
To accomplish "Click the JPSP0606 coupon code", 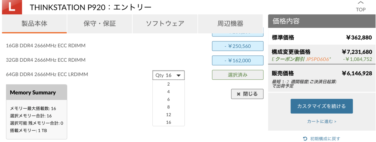I will coord(318,59).
